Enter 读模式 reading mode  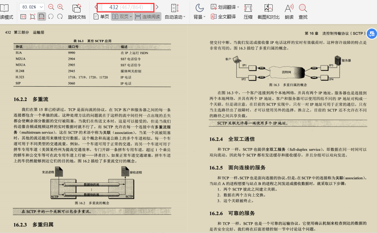point(5,11)
